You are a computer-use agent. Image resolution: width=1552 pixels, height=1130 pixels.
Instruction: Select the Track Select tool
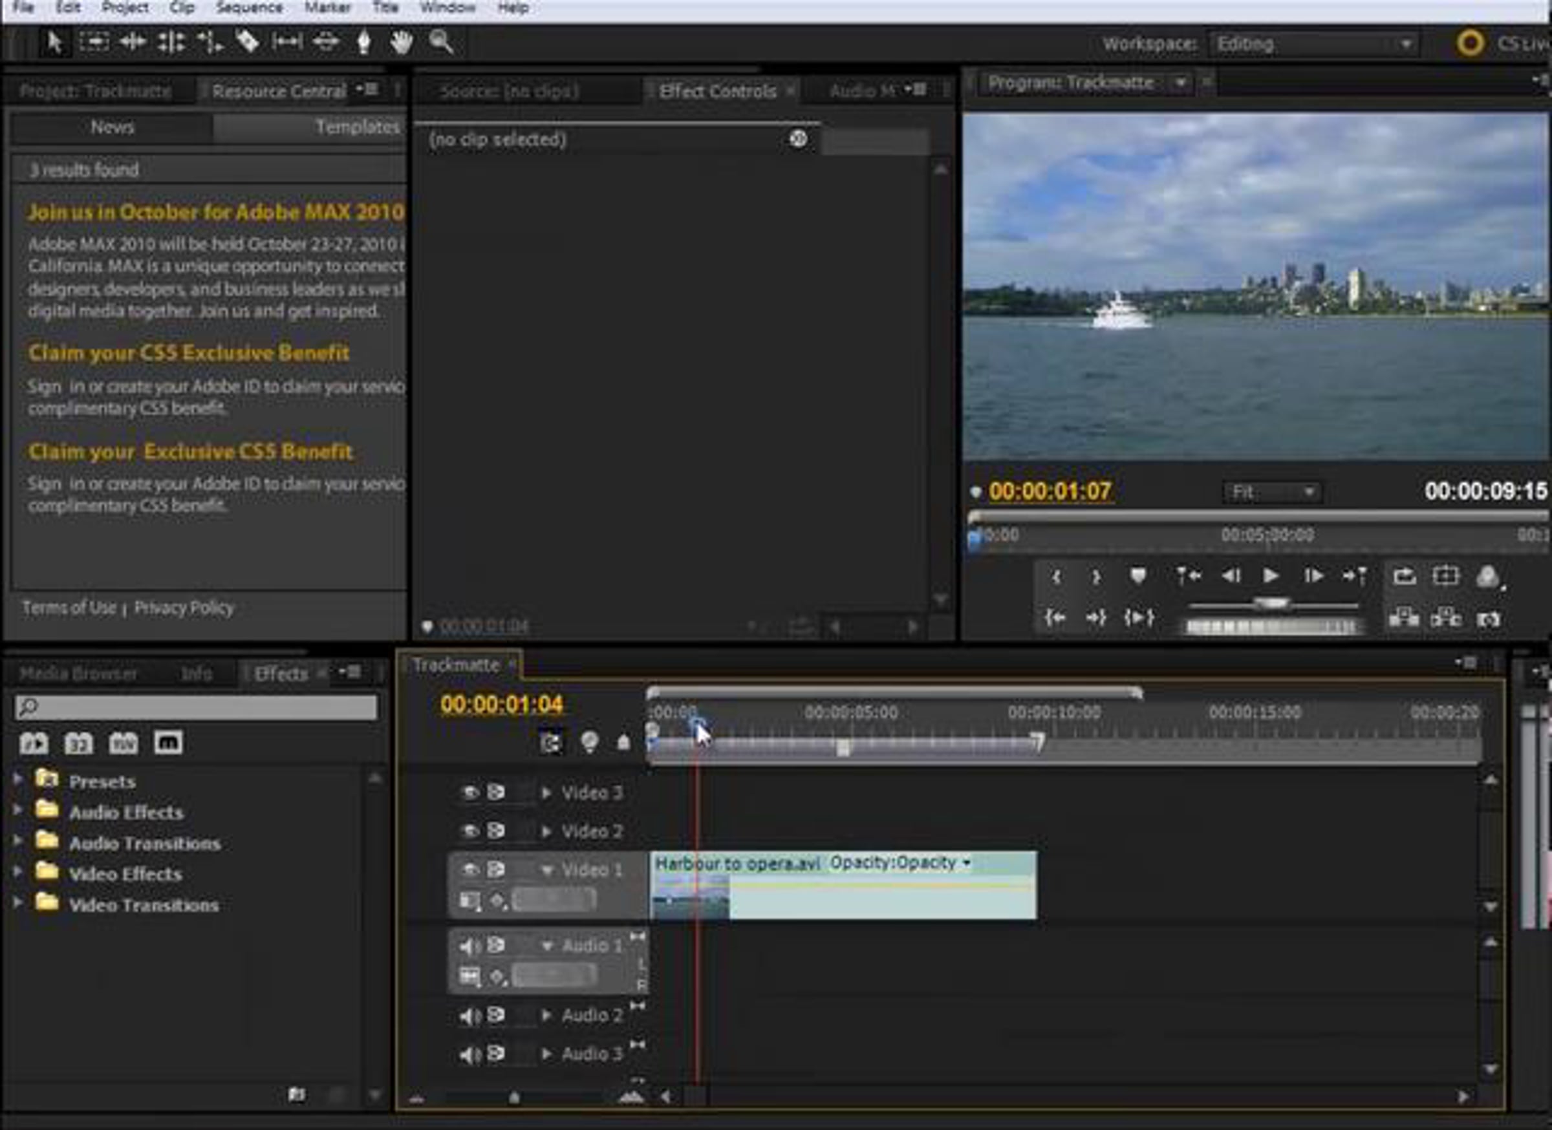[x=94, y=43]
